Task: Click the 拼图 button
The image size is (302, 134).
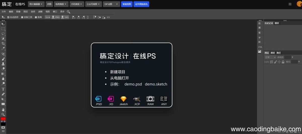Action: (x=49, y=4)
